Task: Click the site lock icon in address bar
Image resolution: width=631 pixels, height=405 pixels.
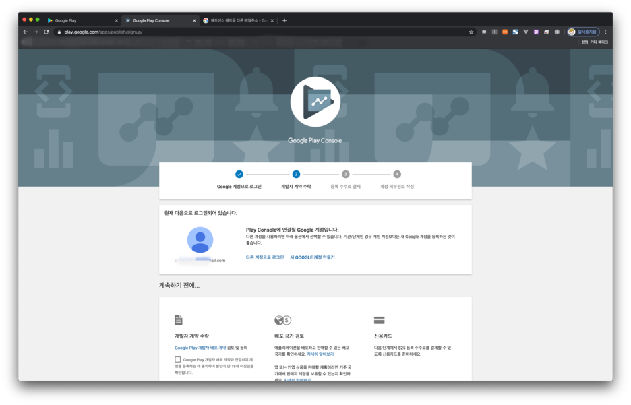Action: pyautogui.click(x=59, y=32)
